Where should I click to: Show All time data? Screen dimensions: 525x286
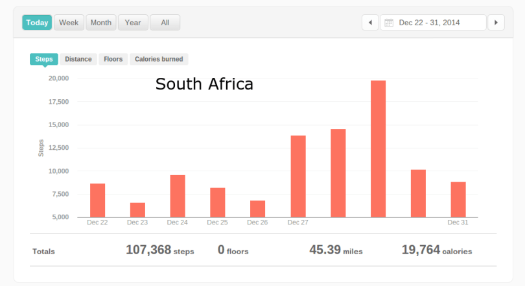click(165, 23)
